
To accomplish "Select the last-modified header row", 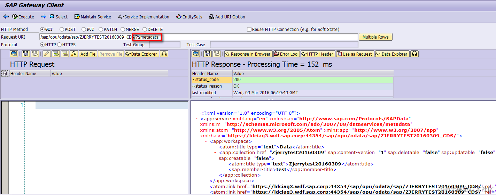I will pos(212,93).
